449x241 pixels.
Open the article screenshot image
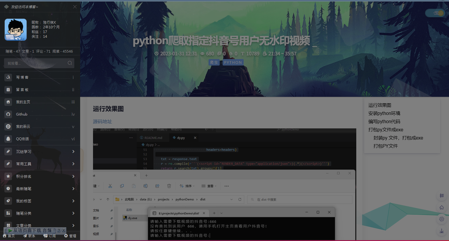coord(224,184)
